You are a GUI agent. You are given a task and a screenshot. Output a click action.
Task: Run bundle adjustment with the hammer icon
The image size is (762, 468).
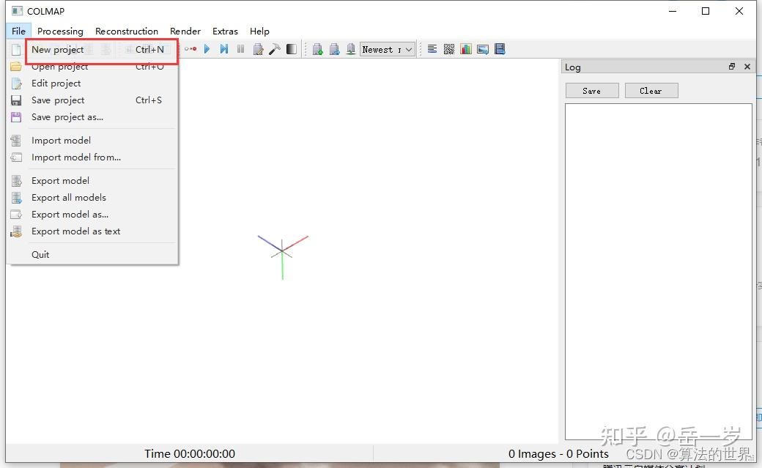click(x=275, y=49)
